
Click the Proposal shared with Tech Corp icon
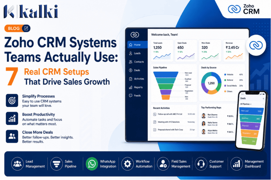point(155,130)
